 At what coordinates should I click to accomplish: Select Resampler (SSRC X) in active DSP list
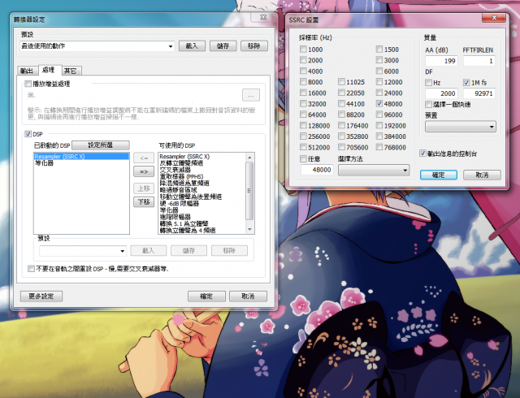81,156
